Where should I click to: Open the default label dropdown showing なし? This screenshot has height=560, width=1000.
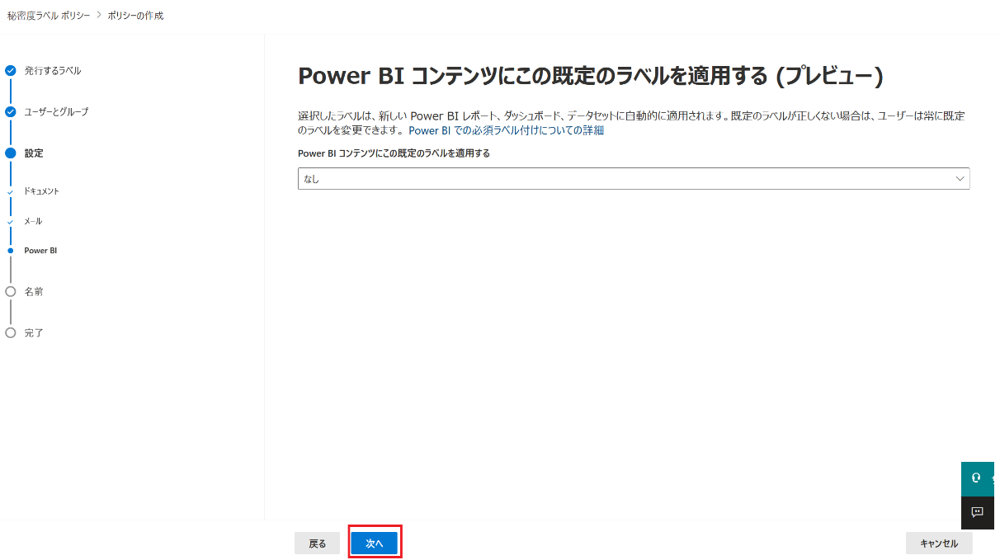634,179
